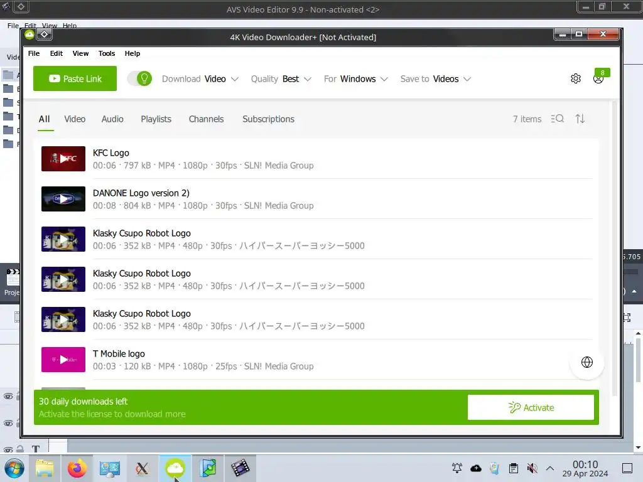
Task: Click the show desktop tray button
Action: tap(627, 468)
